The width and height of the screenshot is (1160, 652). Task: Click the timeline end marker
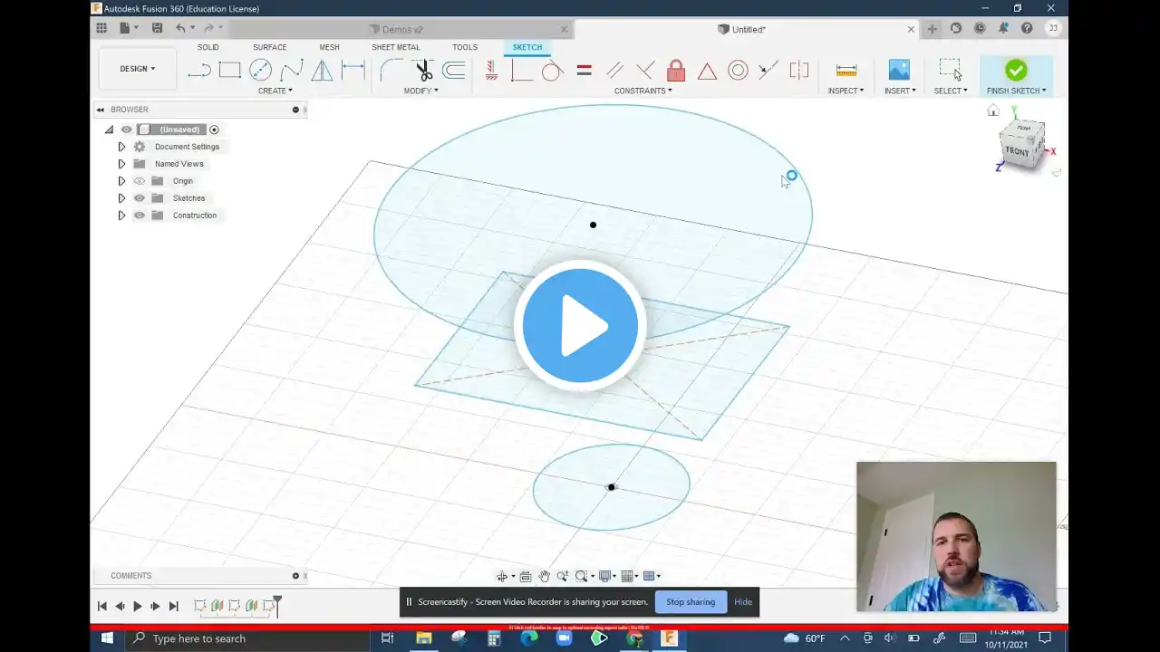pos(277,601)
